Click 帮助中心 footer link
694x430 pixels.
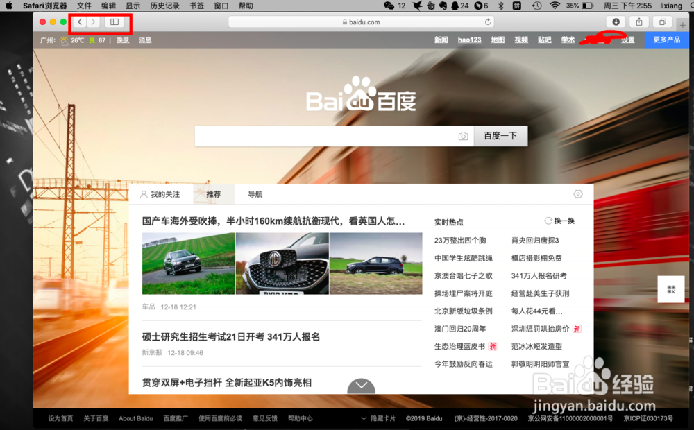[x=300, y=418]
